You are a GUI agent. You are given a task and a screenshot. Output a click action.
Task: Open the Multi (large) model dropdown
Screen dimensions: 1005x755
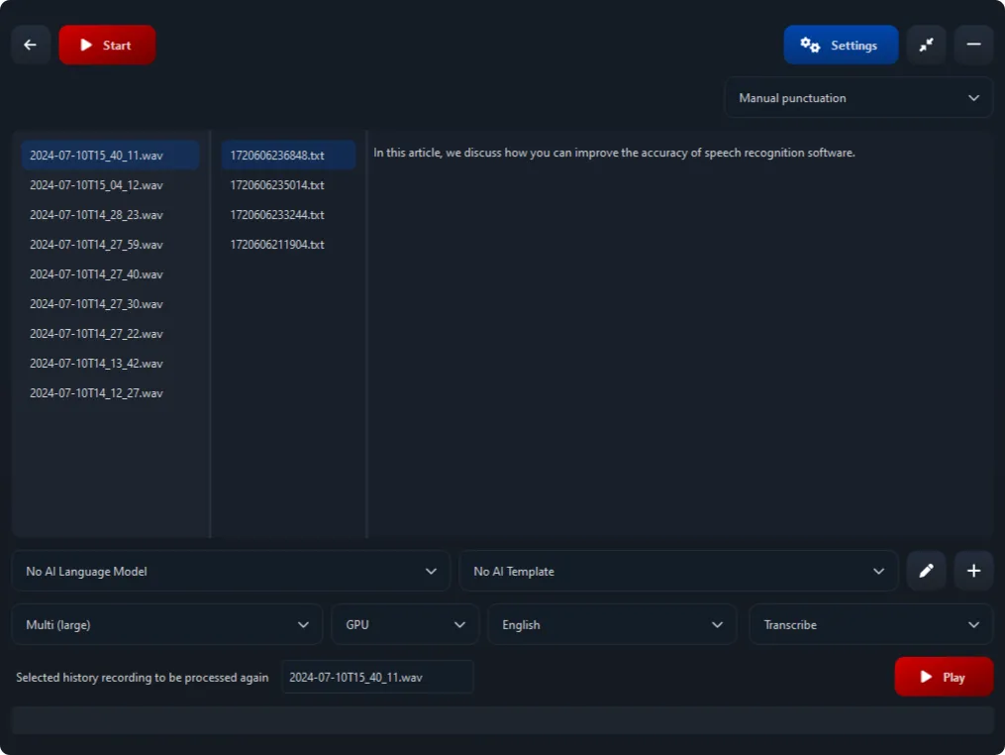point(166,625)
